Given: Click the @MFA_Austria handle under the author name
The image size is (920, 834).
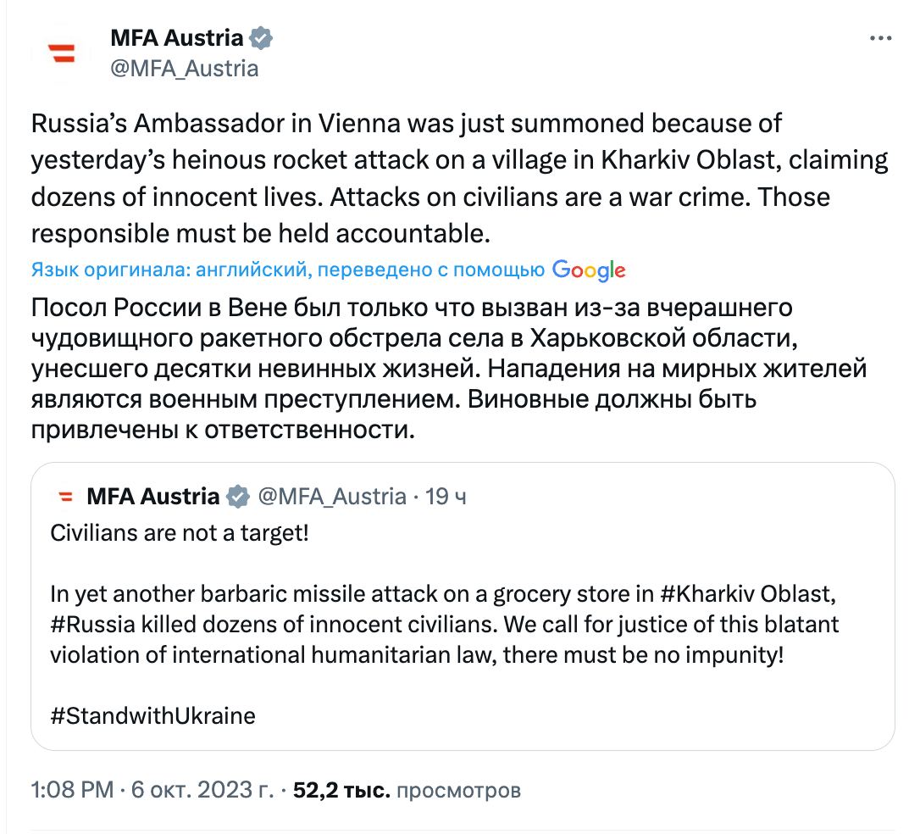Looking at the screenshot, I should pyautogui.click(x=185, y=68).
